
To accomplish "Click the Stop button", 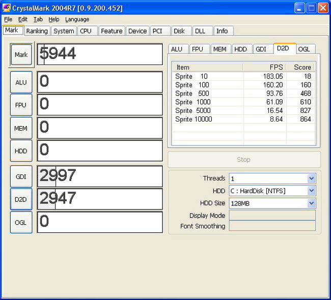I will click(244, 159).
